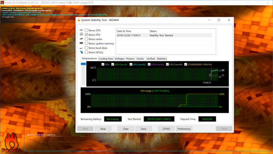Viewport: 273px width, 154px height.
Task: Click the greyed Close button in AIDA64
Action: click(224, 129)
